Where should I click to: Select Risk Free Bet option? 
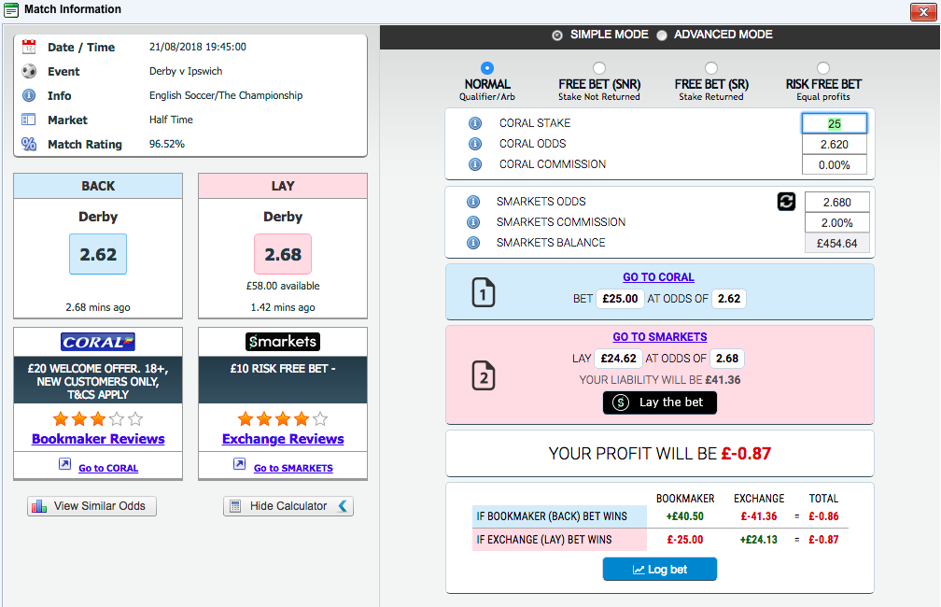[823, 68]
